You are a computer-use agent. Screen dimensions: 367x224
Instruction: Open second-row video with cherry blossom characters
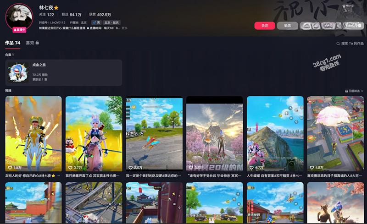coord(335,203)
